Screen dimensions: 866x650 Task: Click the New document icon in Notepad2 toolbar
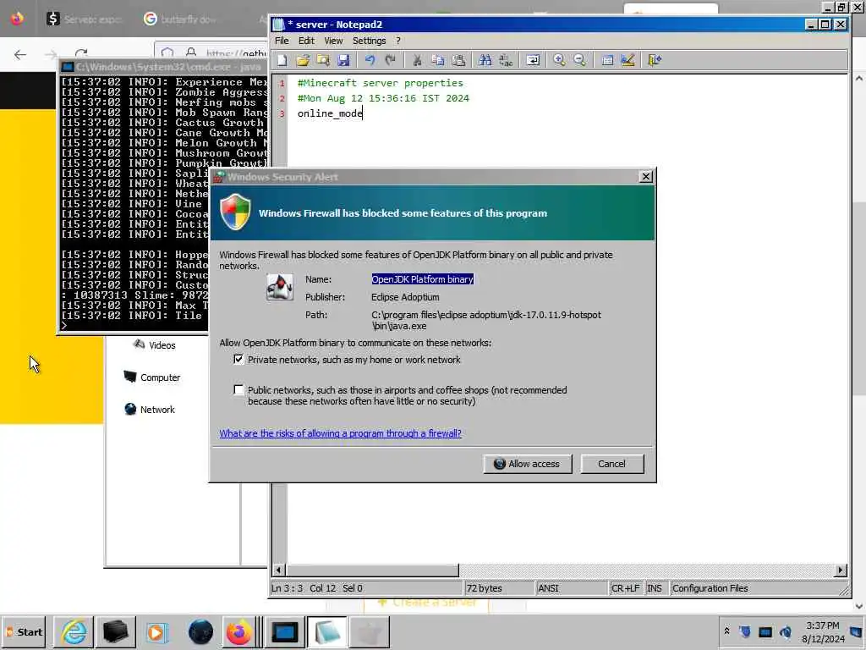282,60
